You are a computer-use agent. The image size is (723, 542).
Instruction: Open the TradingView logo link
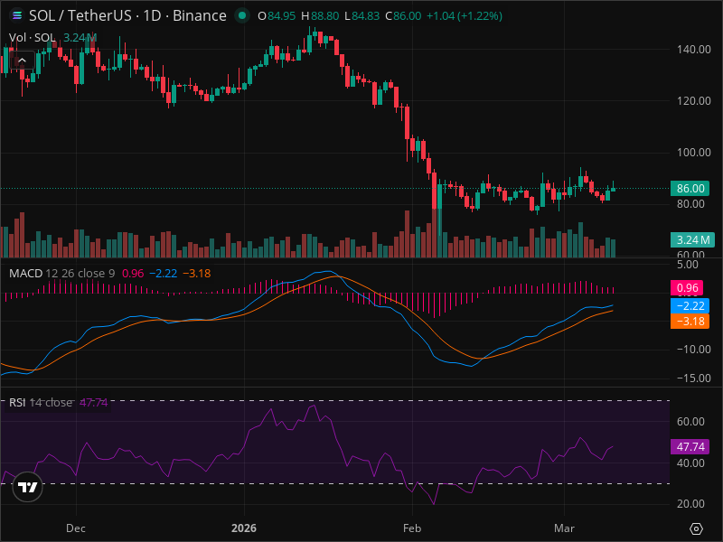[28, 487]
